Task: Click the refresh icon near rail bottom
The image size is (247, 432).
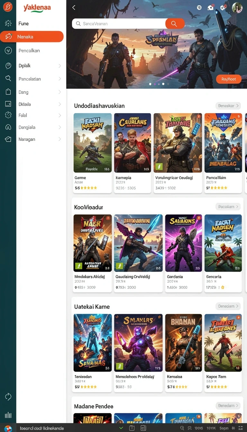Action: pos(8,397)
